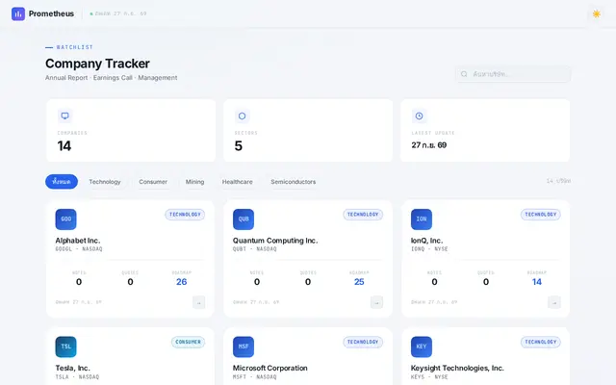Click the ION avatar for IonQ

422,219
